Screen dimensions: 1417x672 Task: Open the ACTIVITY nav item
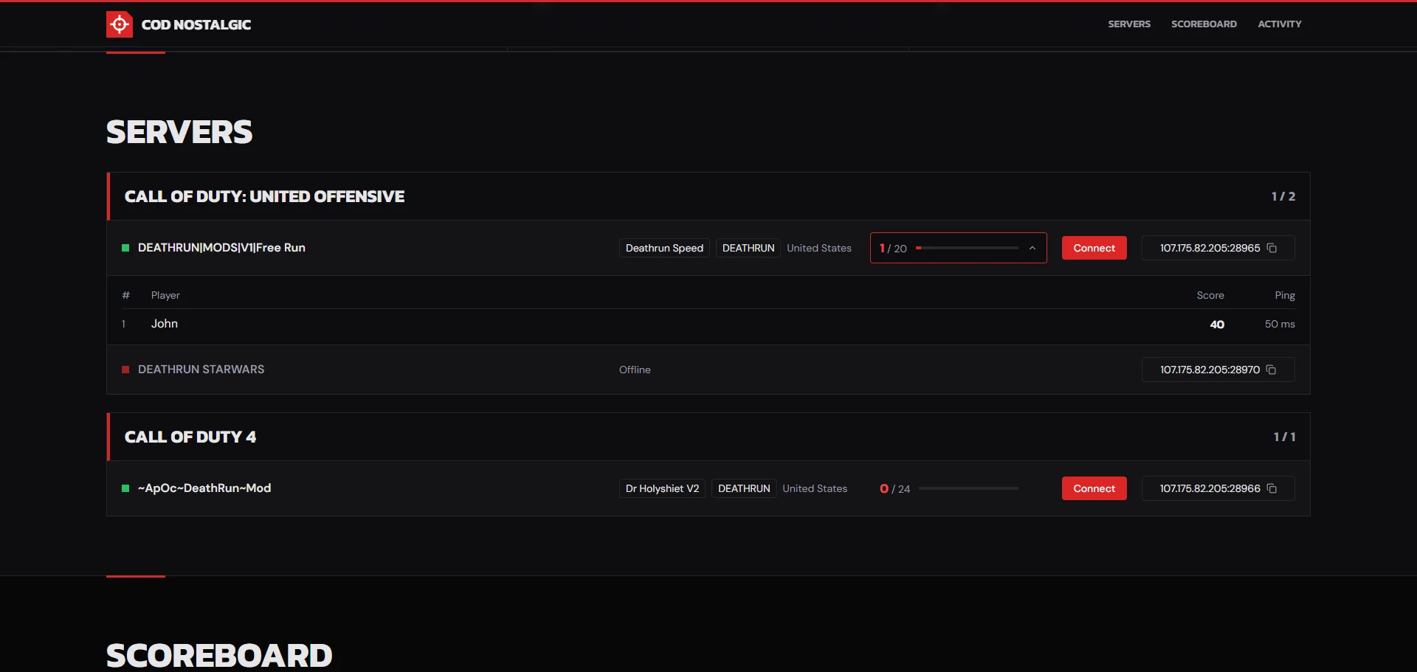coord(1280,24)
